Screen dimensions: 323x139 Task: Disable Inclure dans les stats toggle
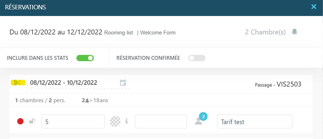tap(85, 58)
